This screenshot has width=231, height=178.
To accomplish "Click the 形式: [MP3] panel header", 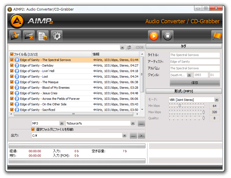I will (x=184, y=91).
